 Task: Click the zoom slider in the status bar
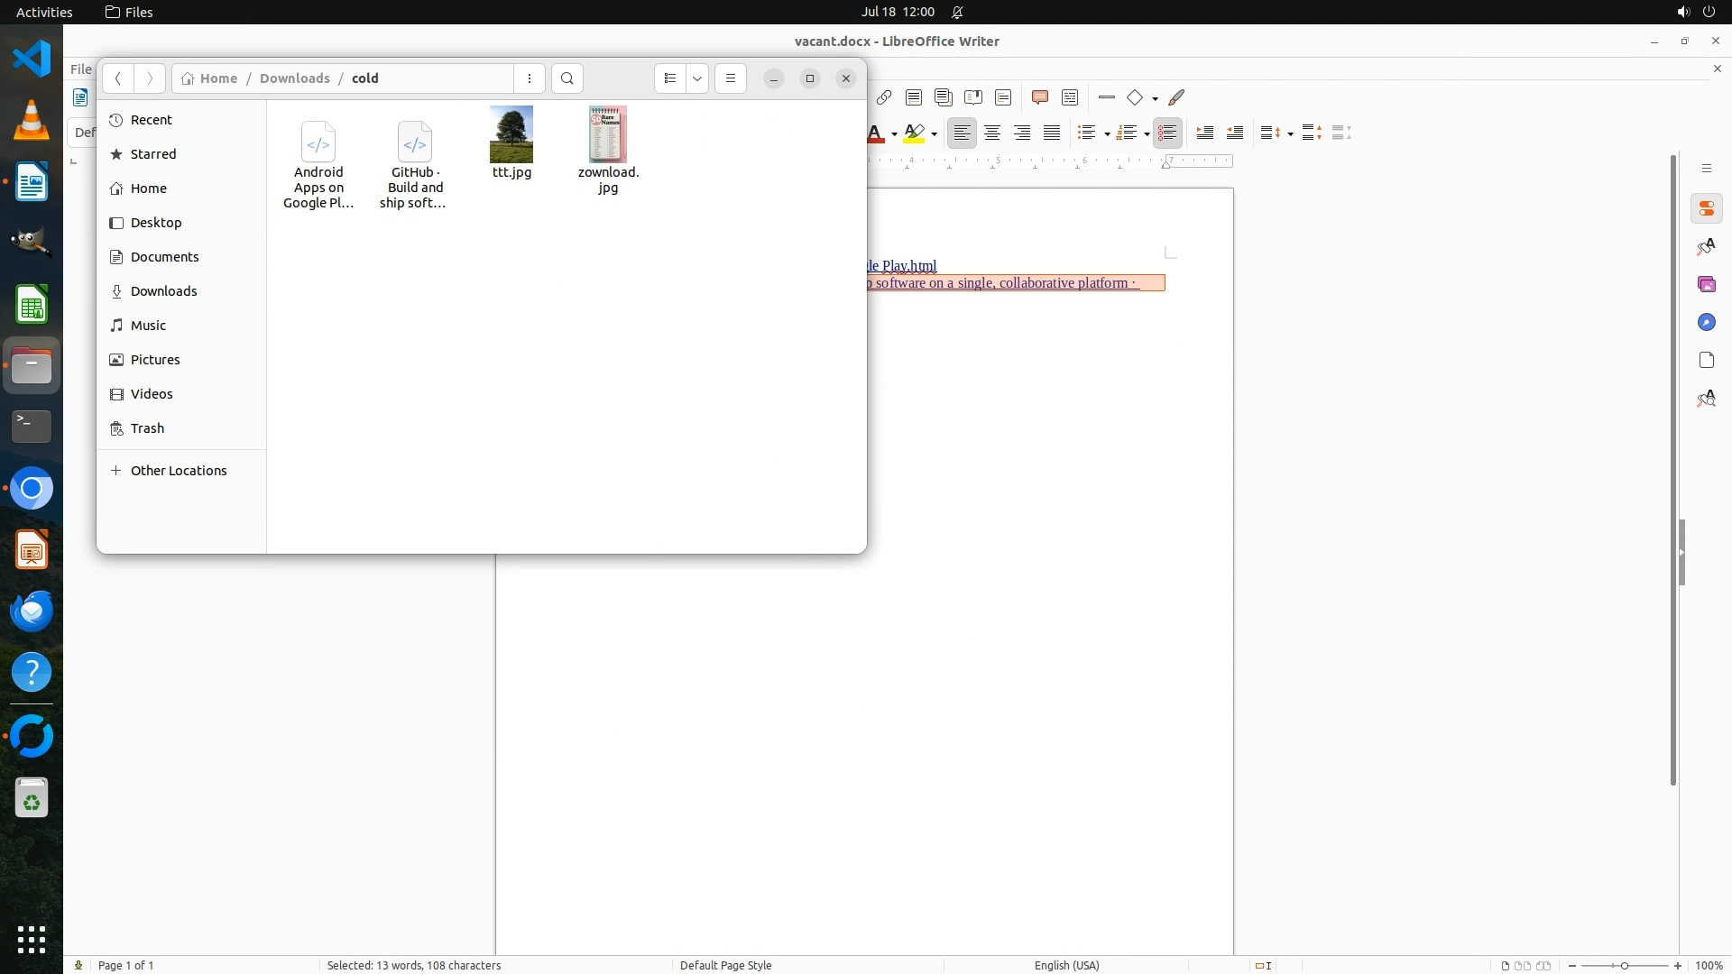click(x=1624, y=965)
